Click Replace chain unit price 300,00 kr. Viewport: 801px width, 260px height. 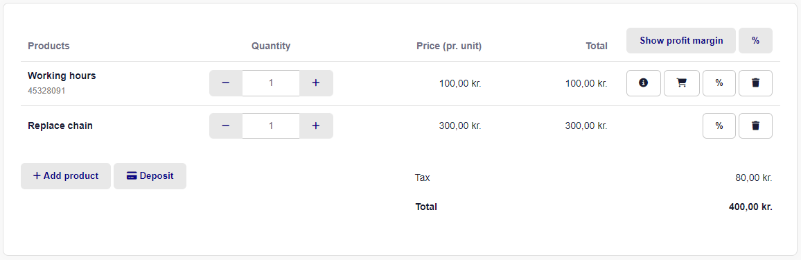(x=460, y=125)
